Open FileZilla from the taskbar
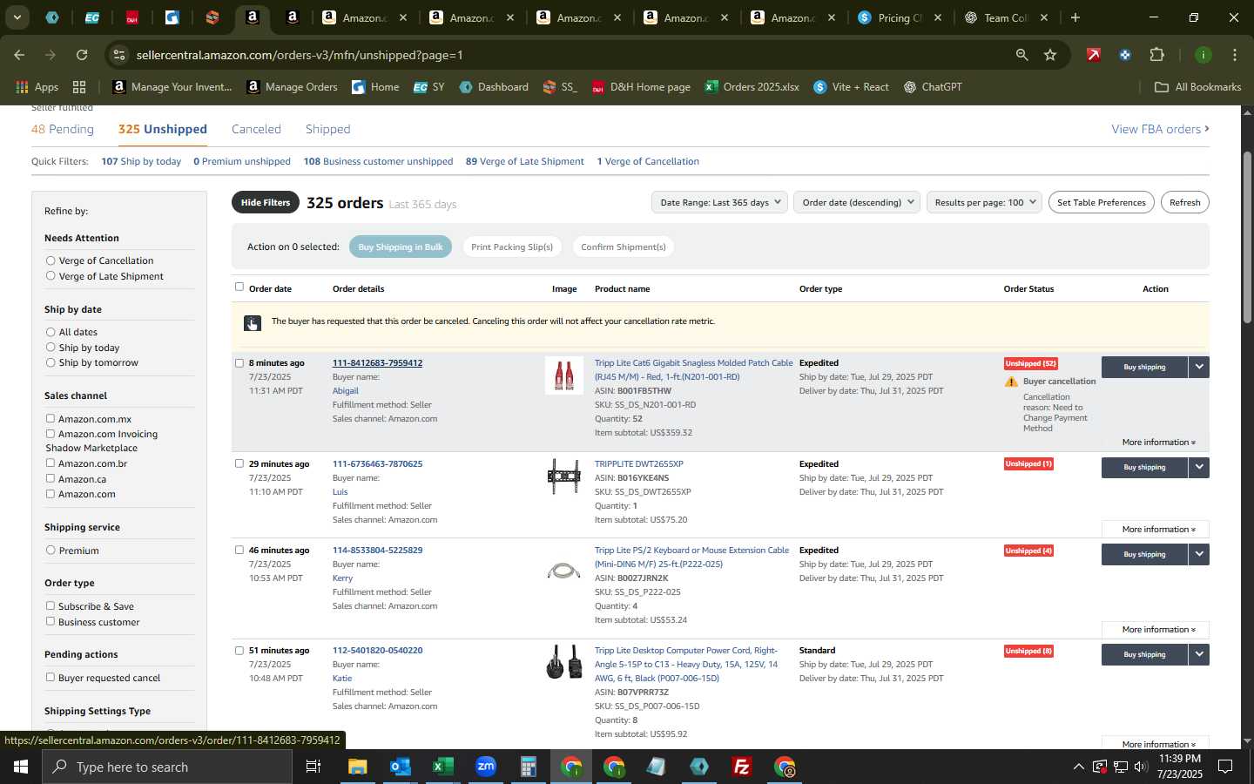1254x784 pixels. tap(742, 767)
